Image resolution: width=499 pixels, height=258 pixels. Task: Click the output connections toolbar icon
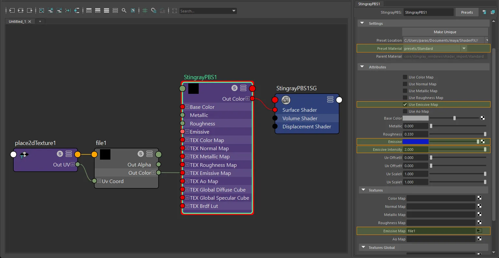click(x=29, y=11)
